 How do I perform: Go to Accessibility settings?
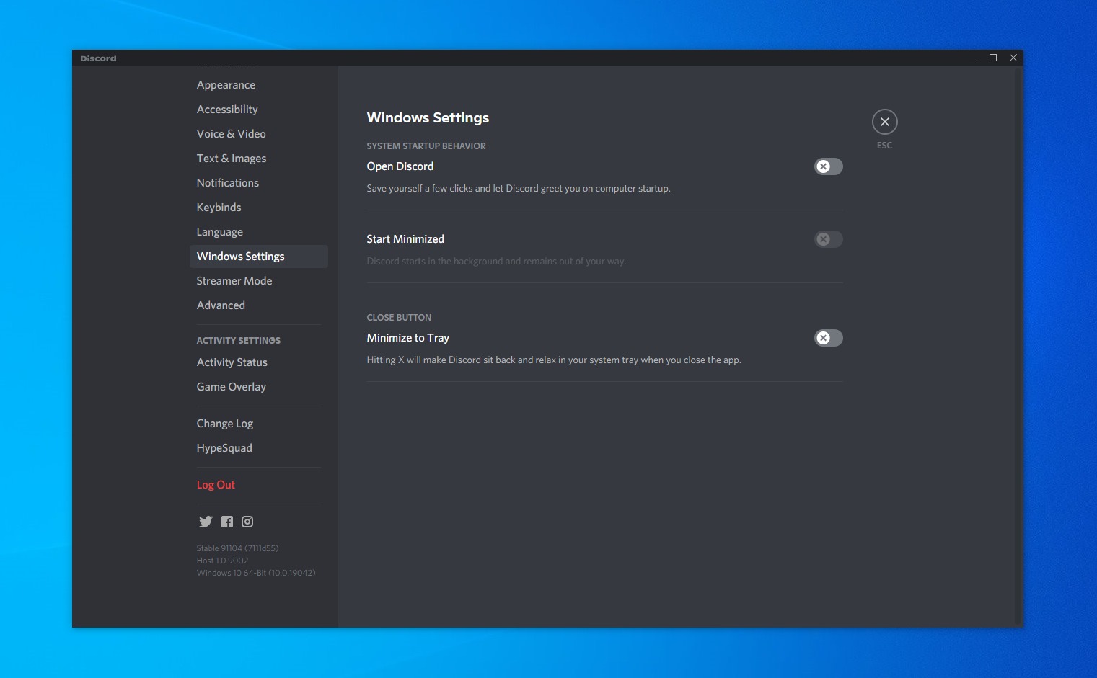pos(258,110)
